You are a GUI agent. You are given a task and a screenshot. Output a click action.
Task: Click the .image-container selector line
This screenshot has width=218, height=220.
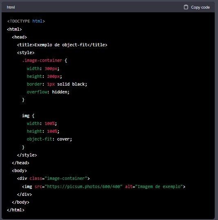[x=44, y=61]
